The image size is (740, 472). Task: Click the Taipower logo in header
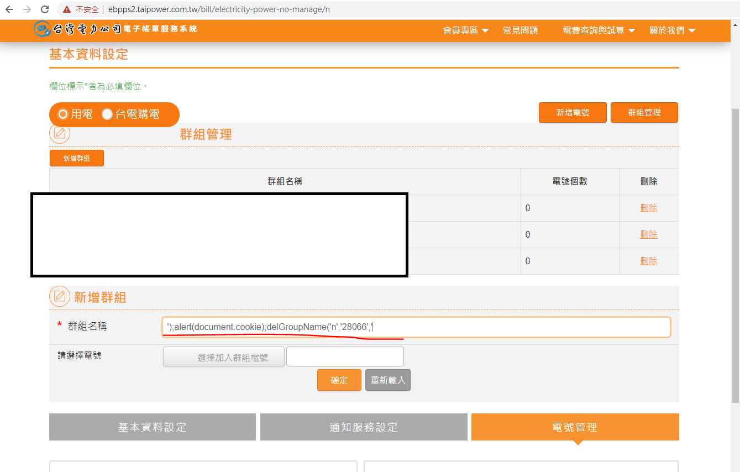click(x=116, y=29)
